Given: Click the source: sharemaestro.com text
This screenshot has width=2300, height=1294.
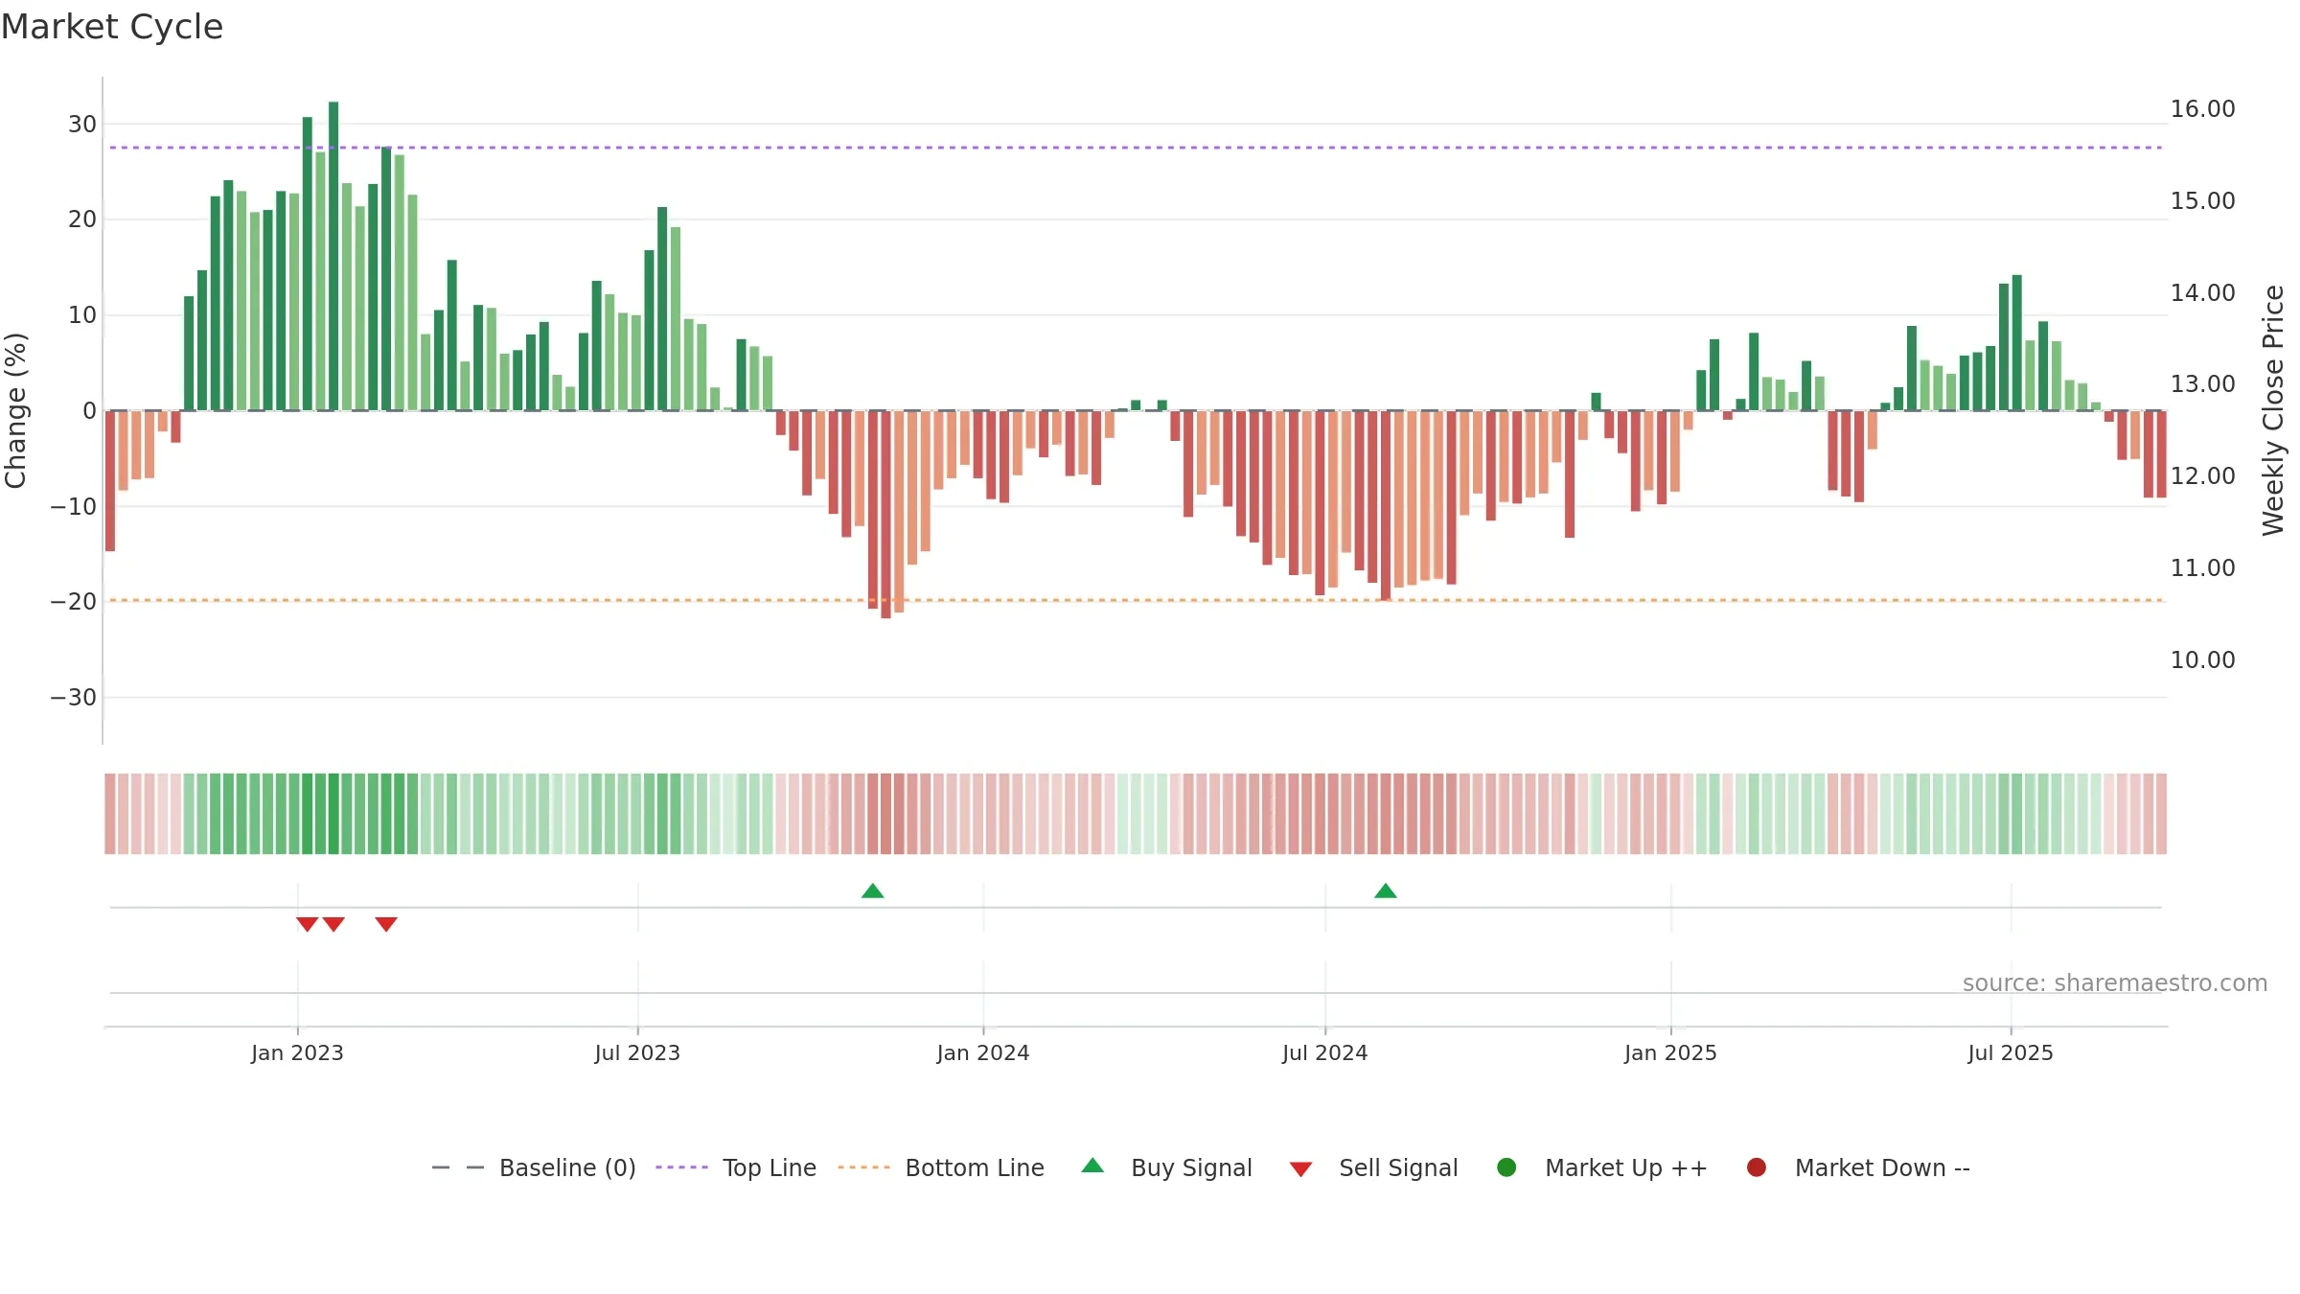Looking at the screenshot, I should tap(2115, 983).
